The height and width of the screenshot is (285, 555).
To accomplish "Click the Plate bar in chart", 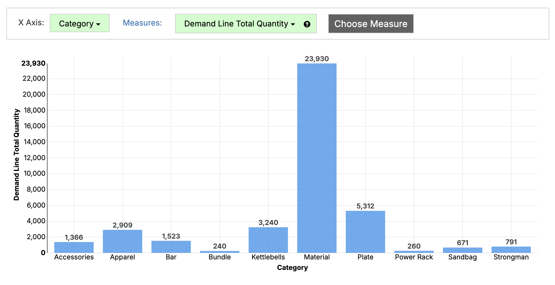I will pos(365,232).
